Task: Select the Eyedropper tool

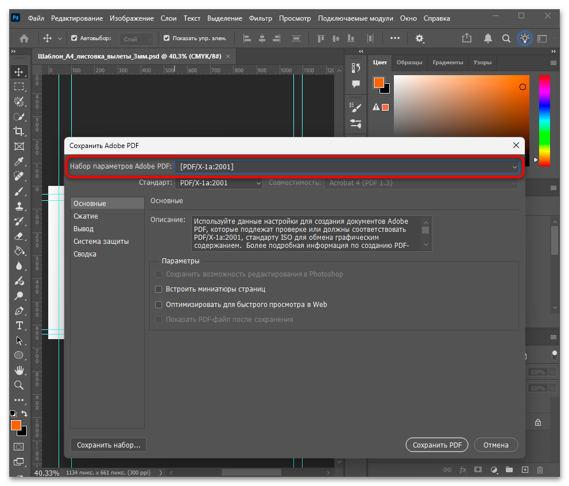Action: tap(19, 161)
